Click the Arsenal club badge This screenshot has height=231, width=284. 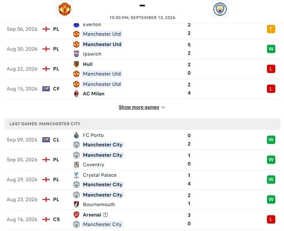pyautogui.click(x=76, y=215)
